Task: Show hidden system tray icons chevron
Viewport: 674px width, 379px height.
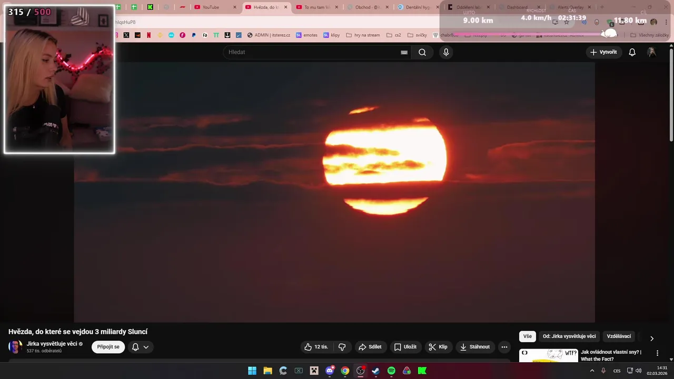Action: 592,371
